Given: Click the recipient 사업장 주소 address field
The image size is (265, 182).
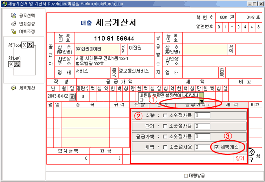Looking at the screenshot, I should click(222, 61).
